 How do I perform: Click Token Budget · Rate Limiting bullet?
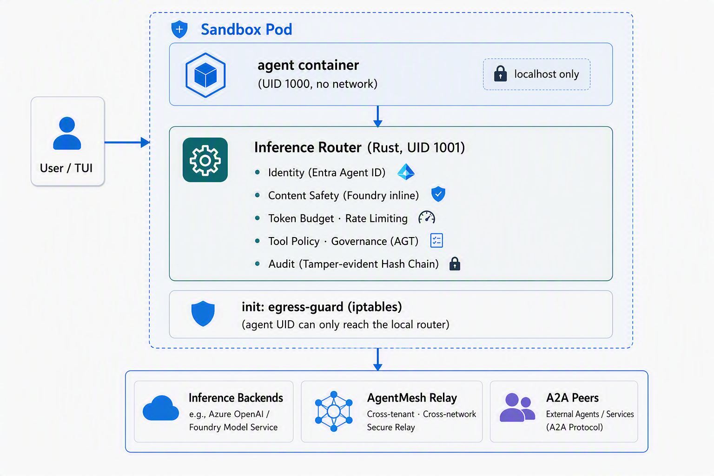tap(338, 218)
